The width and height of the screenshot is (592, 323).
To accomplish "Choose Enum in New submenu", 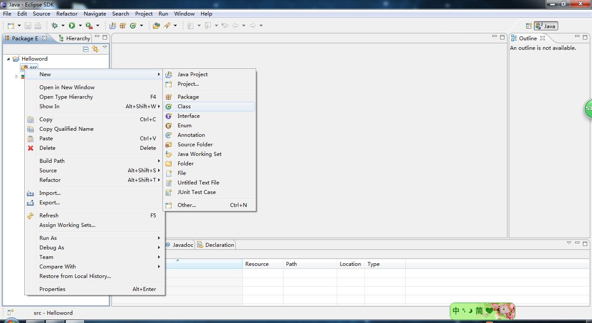I will [x=209, y=125].
